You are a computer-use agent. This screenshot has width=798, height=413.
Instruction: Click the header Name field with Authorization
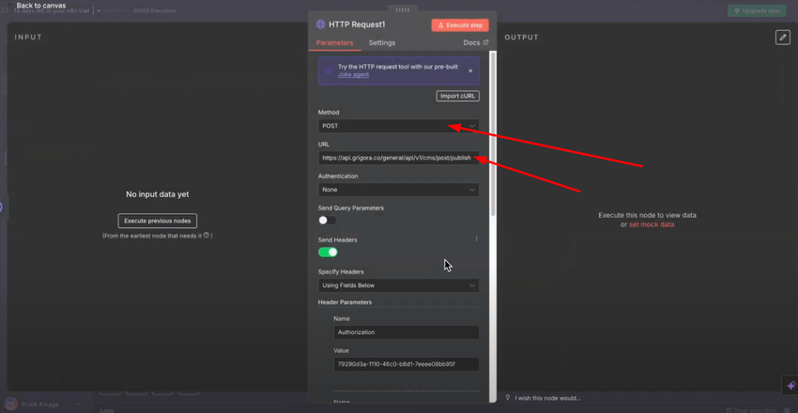[407, 332]
